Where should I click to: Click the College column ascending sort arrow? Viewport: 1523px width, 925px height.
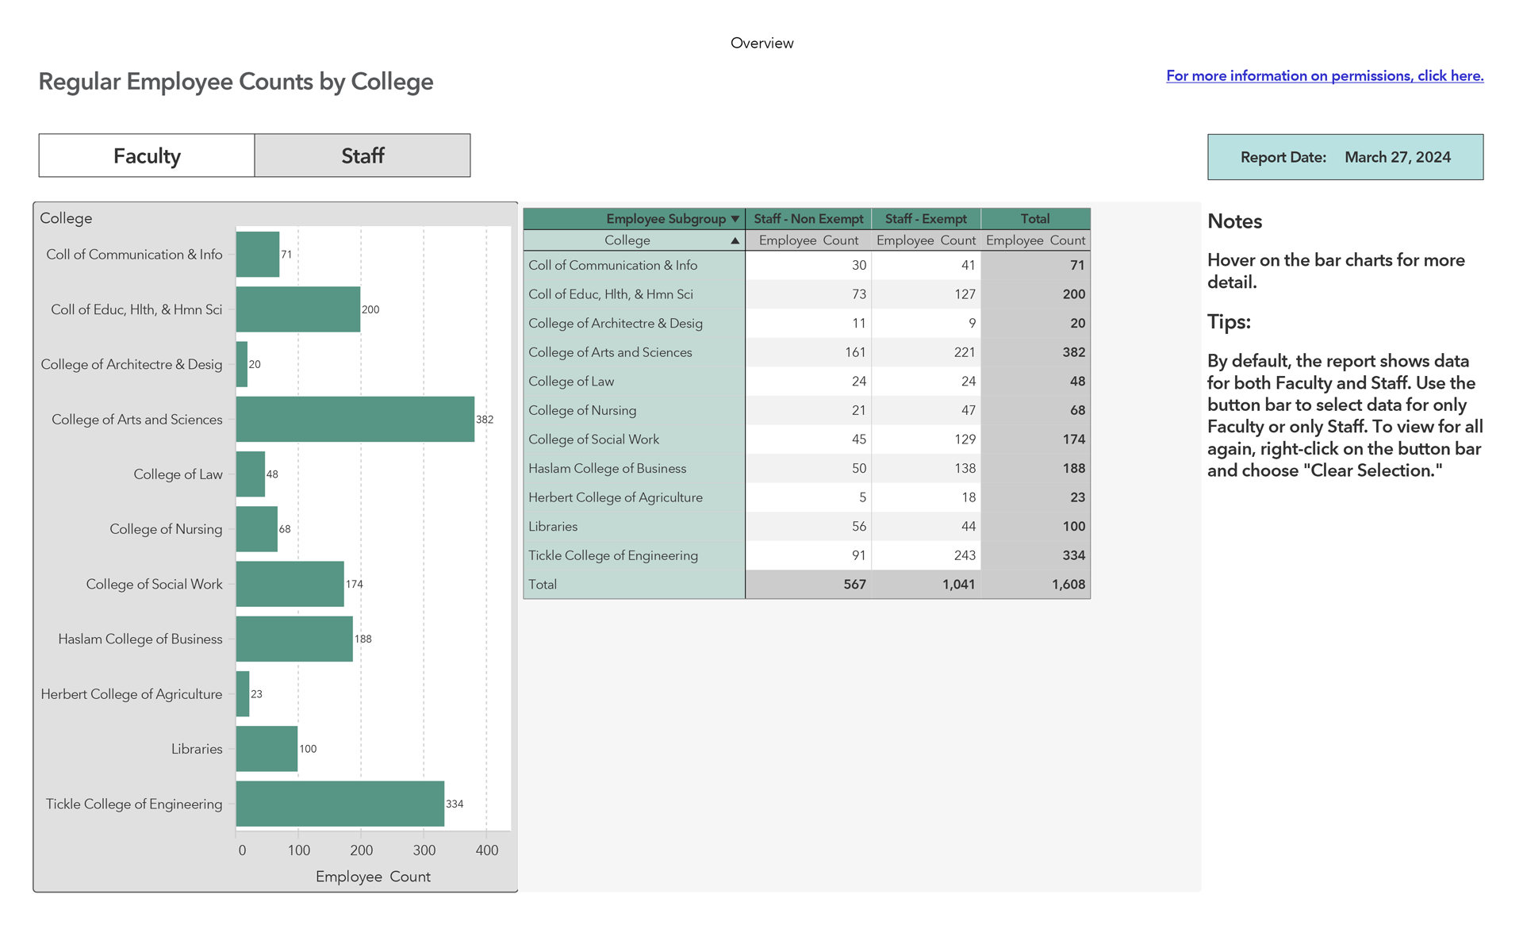[x=735, y=240]
